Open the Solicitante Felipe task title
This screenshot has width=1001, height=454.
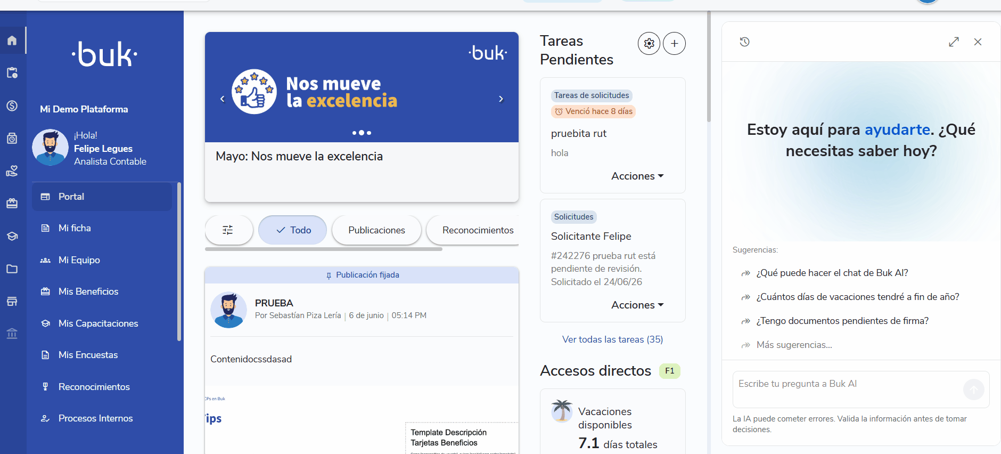(x=591, y=236)
